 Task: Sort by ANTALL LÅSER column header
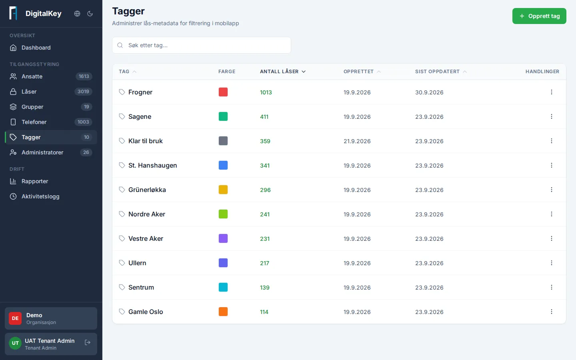tap(283, 72)
